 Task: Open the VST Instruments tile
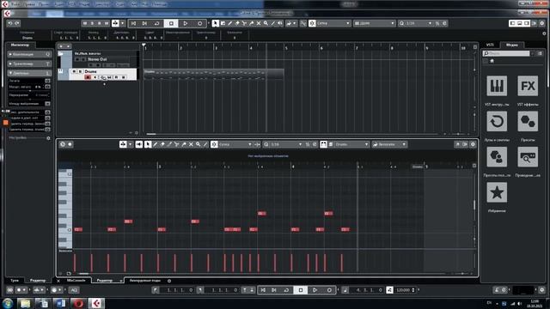497,86
